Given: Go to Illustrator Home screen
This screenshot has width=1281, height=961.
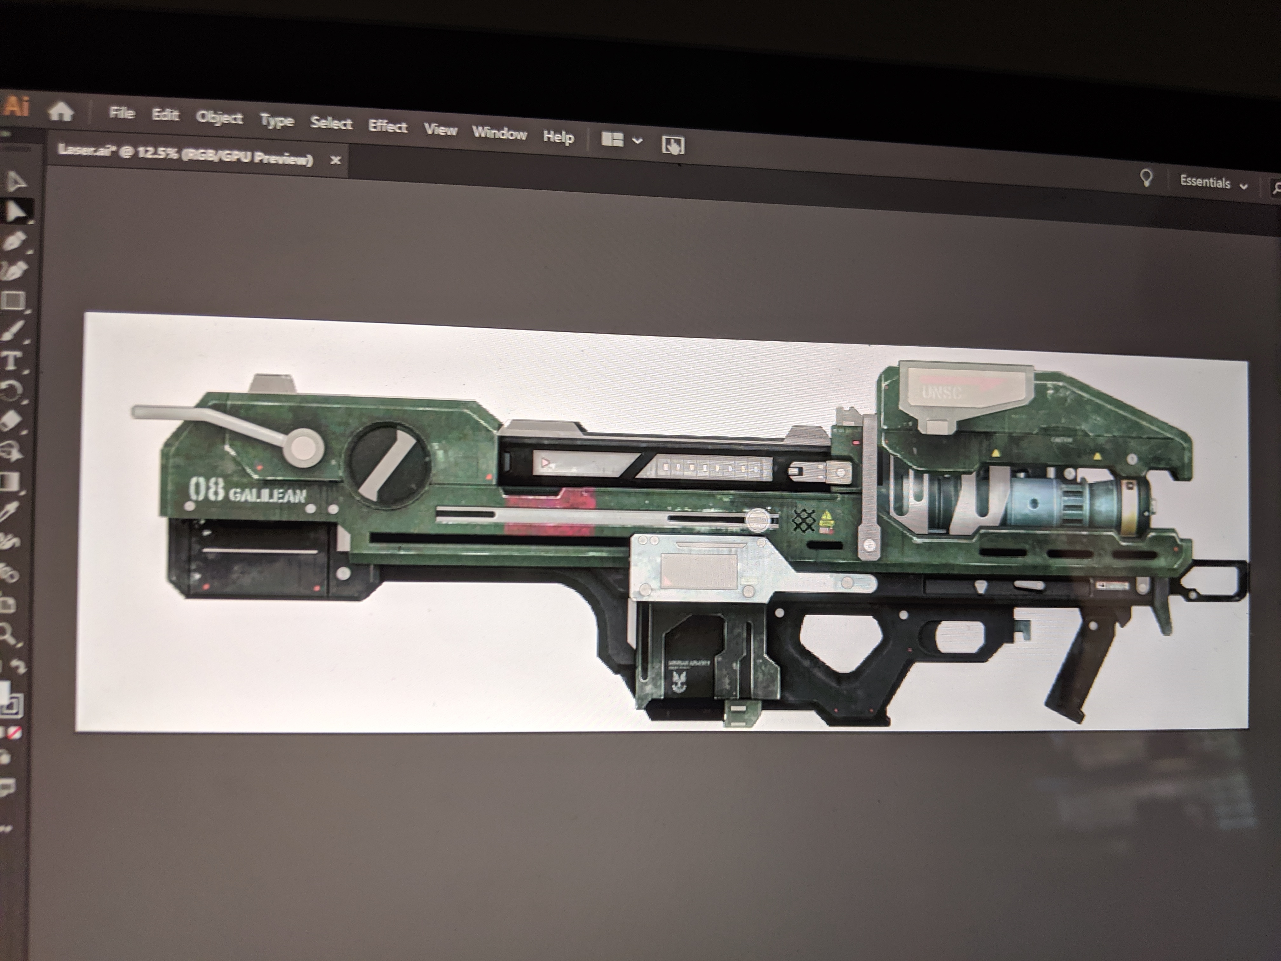Looking at the screenshot, I should (60, 111).
